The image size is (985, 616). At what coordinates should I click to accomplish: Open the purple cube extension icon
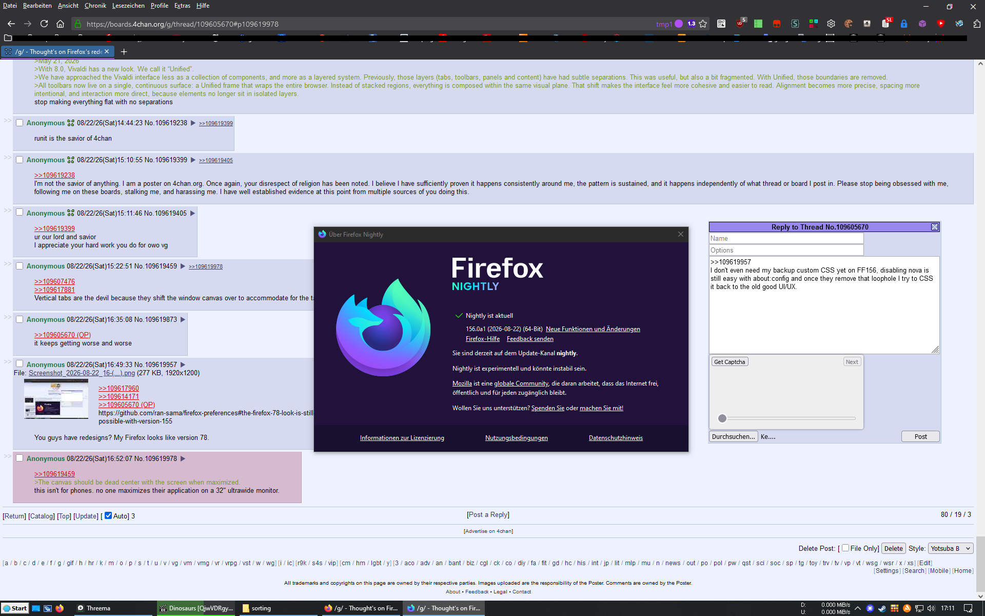(x=922, y=24)
